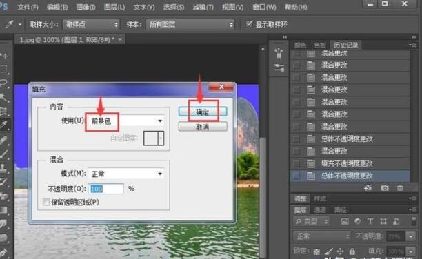Open the 类型 layer filter dropdown
Screen dimensions: 422x259
(x=312, y=221)
